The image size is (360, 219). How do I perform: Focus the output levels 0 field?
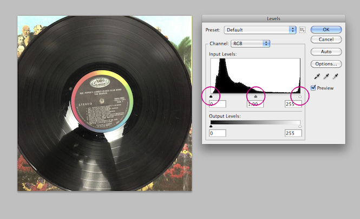click(x=218, y=133)
